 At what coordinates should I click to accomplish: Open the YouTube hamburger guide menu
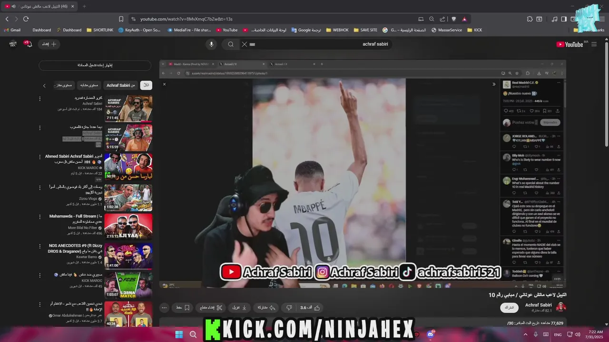[594, 44]
